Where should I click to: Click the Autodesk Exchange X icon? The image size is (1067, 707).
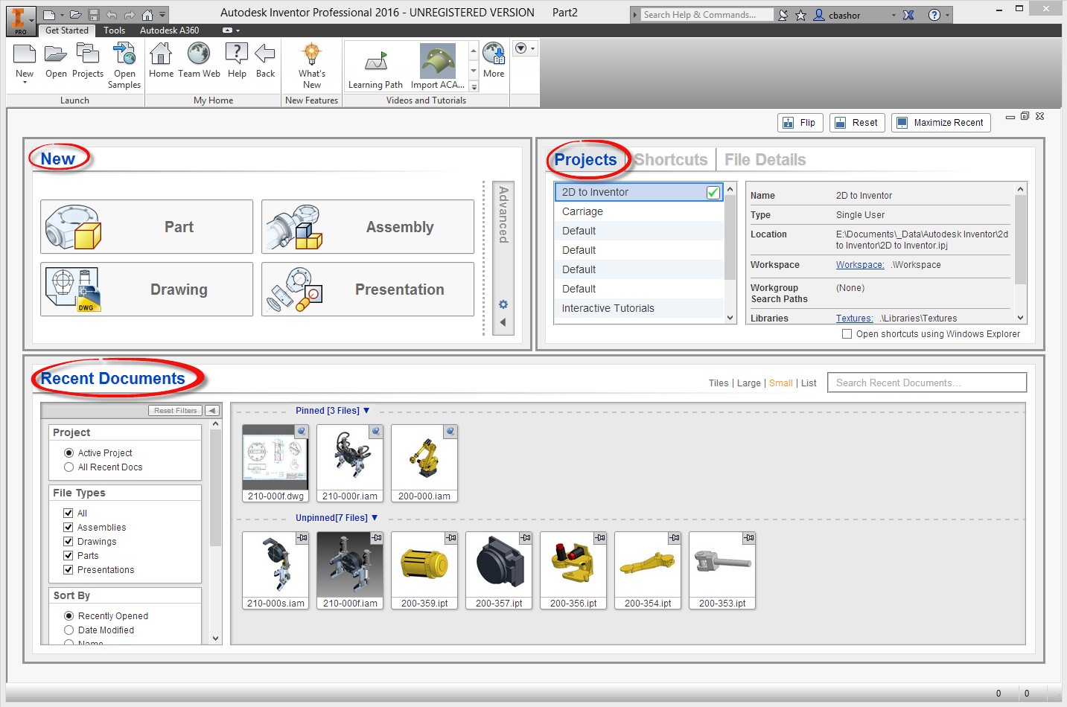[908, 15]
